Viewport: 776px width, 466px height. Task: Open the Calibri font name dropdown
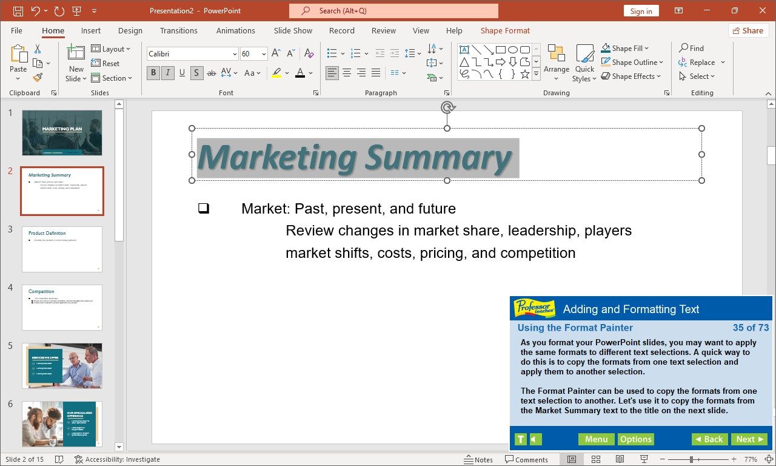pos(234,54)
